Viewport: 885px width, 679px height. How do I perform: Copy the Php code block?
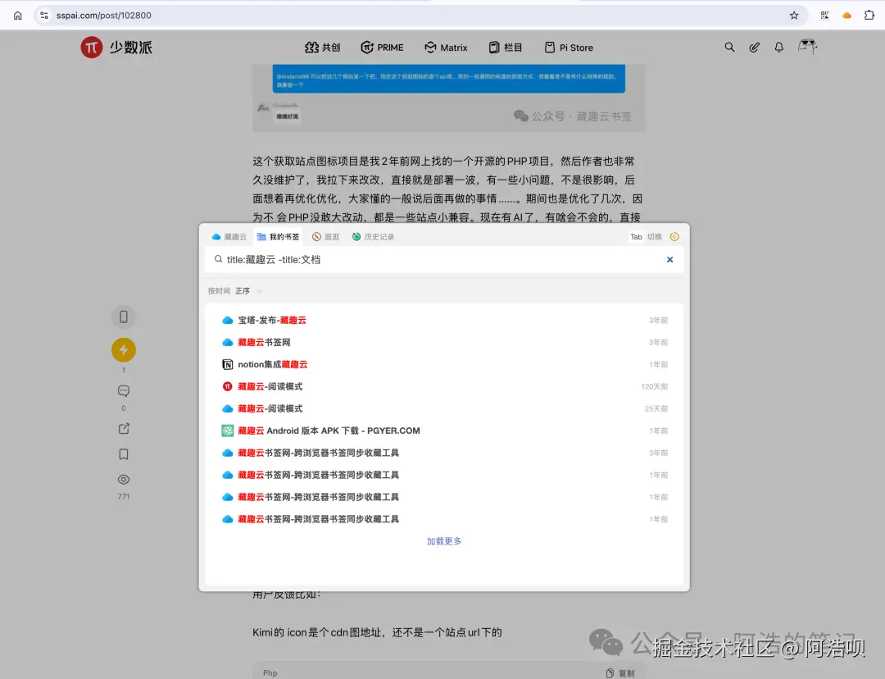tap(620, 672)
